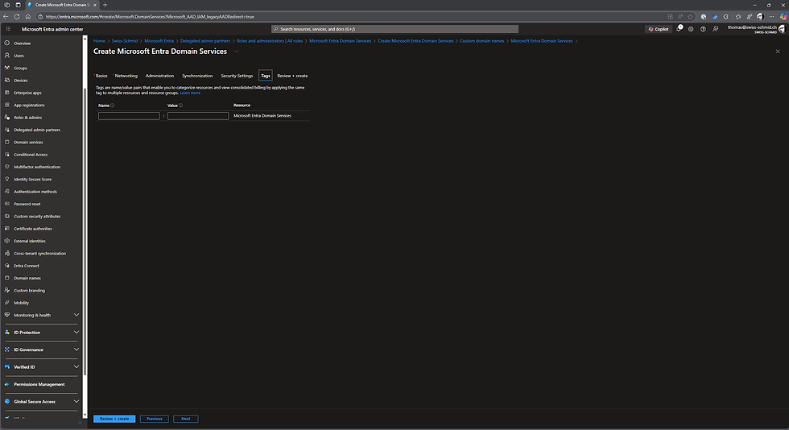Image resolution: width=789 pixels, height=430 pixels.
Task: Add page to browser favorites star
Action: click(x=690, y=17)
